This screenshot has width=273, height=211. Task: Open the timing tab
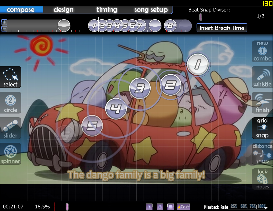[x=107, y=10]
